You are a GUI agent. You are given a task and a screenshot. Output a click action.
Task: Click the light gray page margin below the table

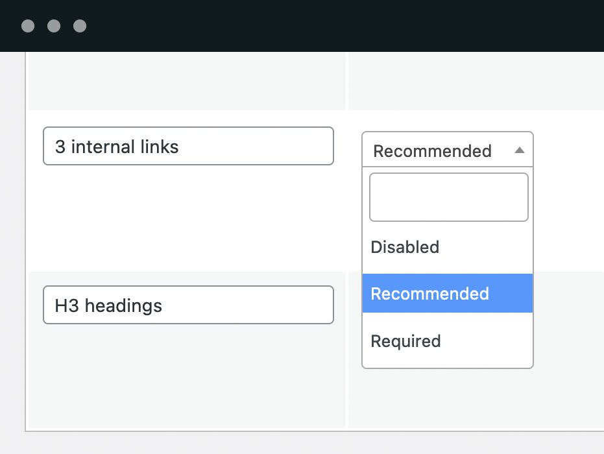coord(311,443)
